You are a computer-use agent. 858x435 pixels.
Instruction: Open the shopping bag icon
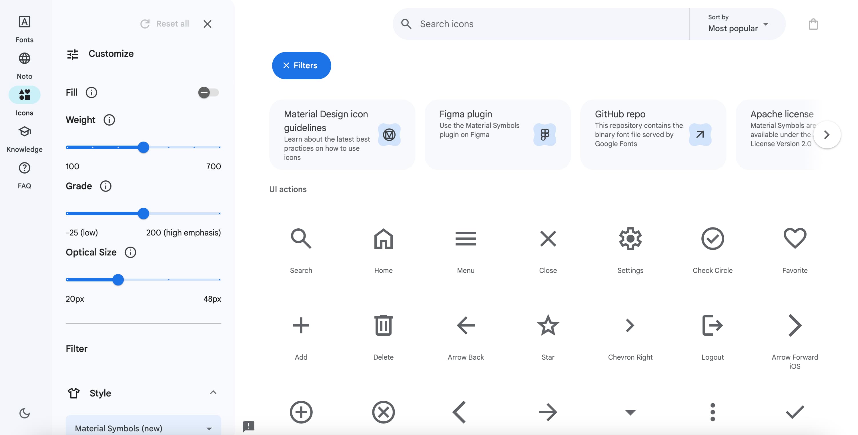click(x=813, y=24)
